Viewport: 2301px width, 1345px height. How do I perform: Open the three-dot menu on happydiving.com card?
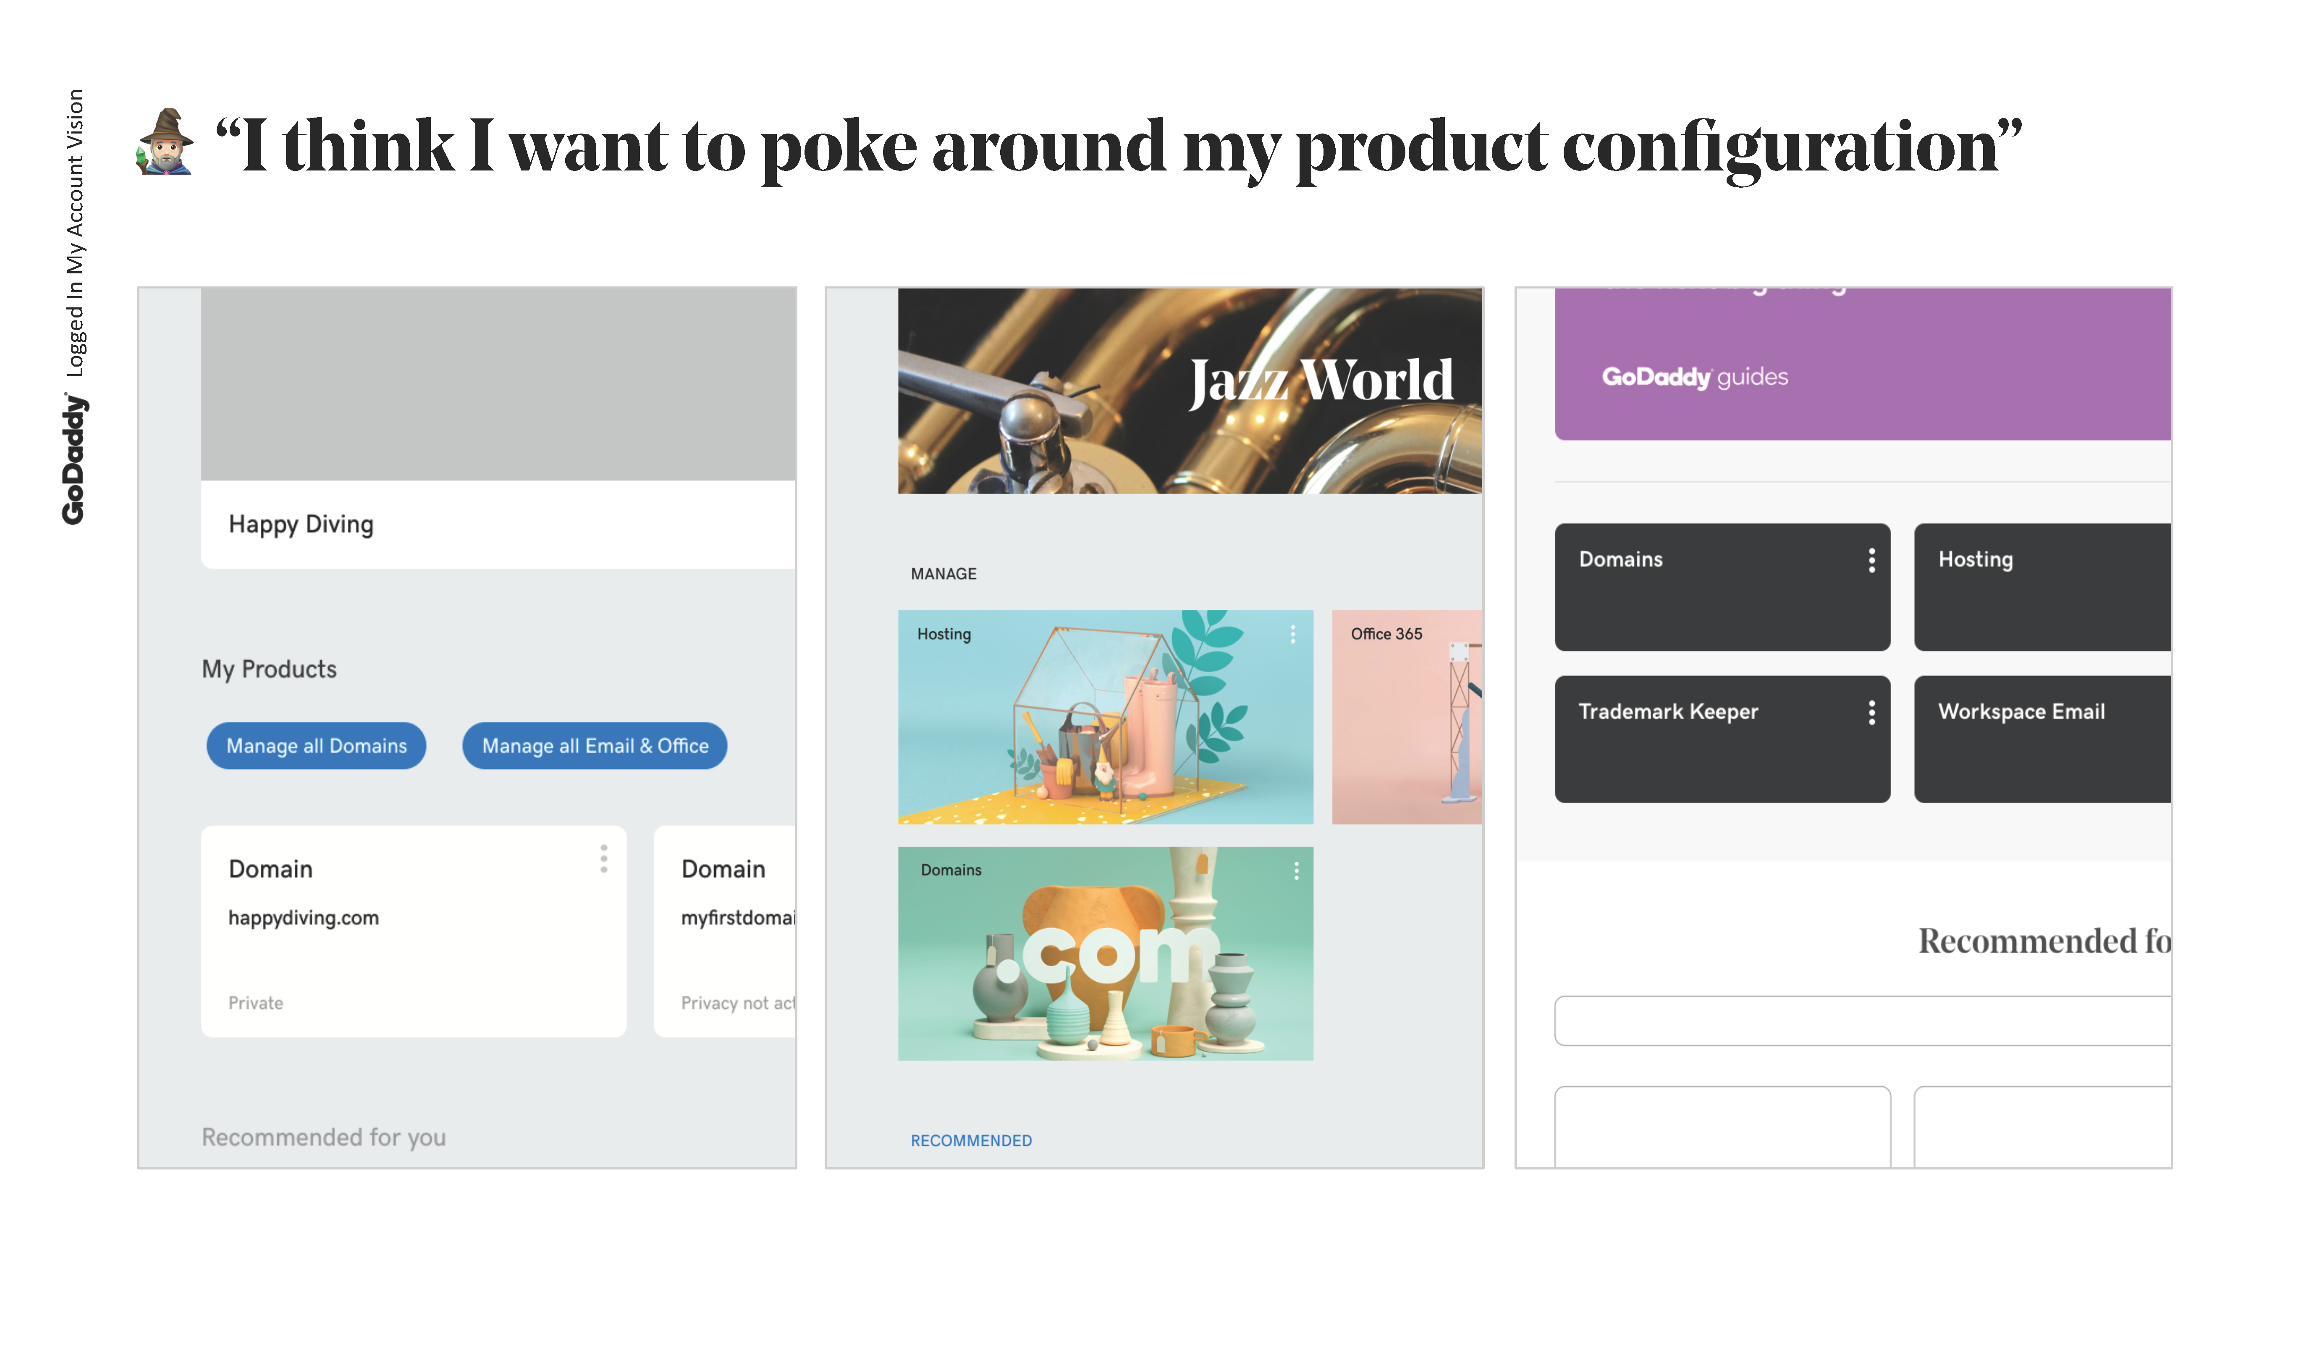603,858
